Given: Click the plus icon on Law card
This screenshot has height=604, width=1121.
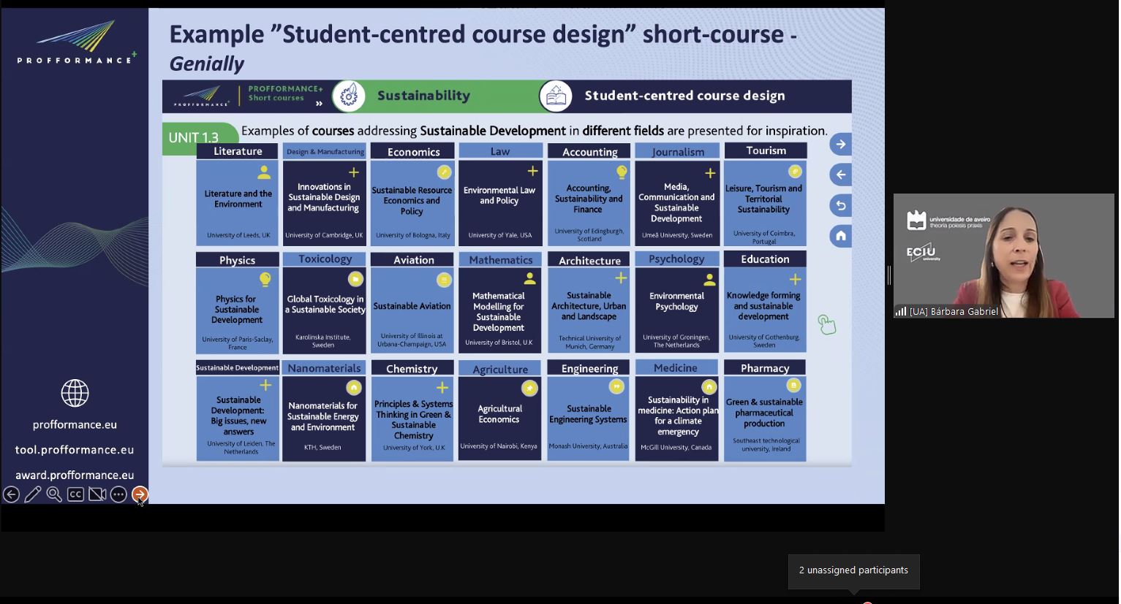Looking at the screenshot, I should click(532, 171).
